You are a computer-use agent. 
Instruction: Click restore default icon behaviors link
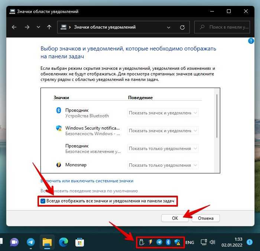point(89,191)
